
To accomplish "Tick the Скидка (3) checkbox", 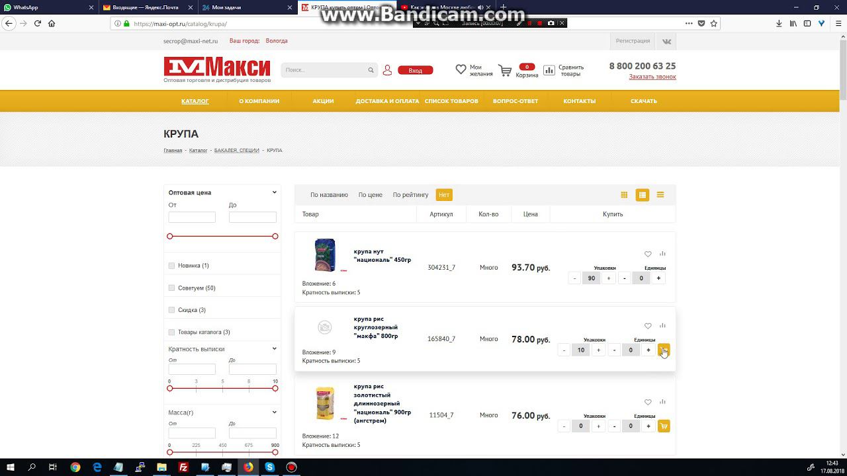I will pos(171,310).
